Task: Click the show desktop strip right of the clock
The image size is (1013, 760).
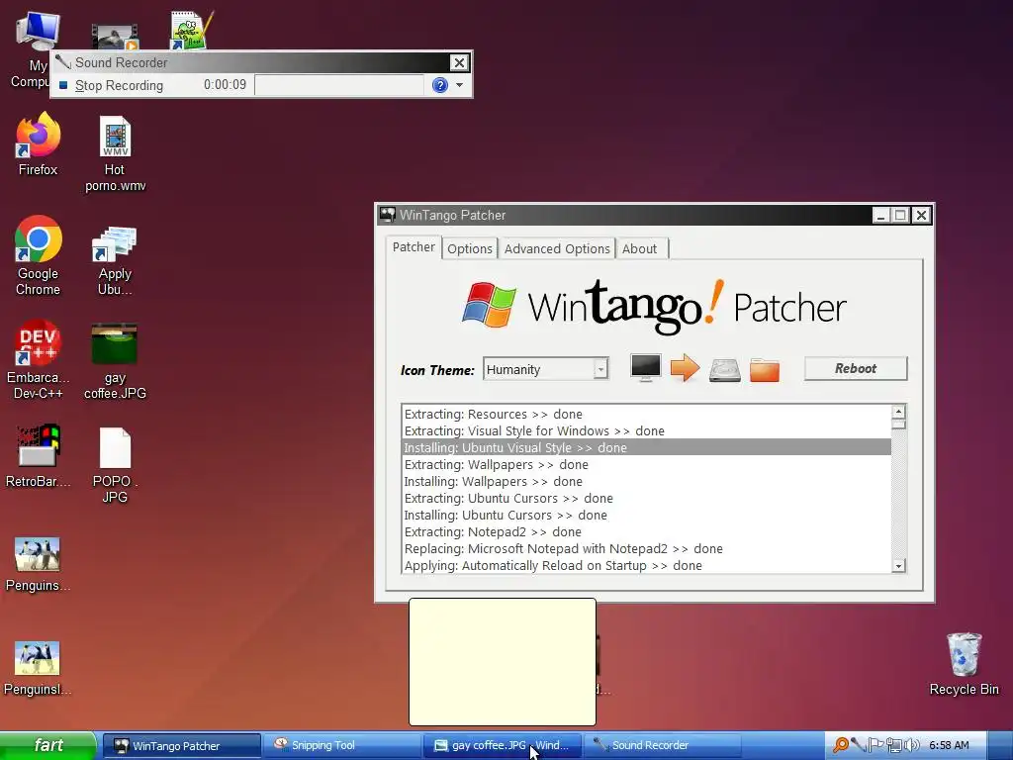Action: pos(1001,746)
